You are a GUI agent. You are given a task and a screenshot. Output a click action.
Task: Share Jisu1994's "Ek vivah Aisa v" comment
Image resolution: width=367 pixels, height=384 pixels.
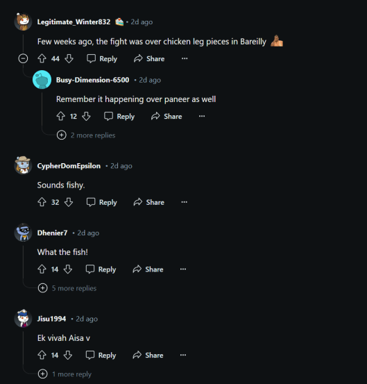[x=148, y=355]
